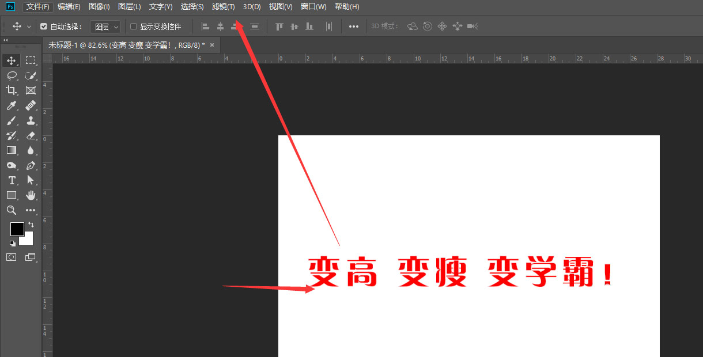Grab the Zoom tool
The image size is (703, 357).
pyautogui.click(x=12, y=210)
